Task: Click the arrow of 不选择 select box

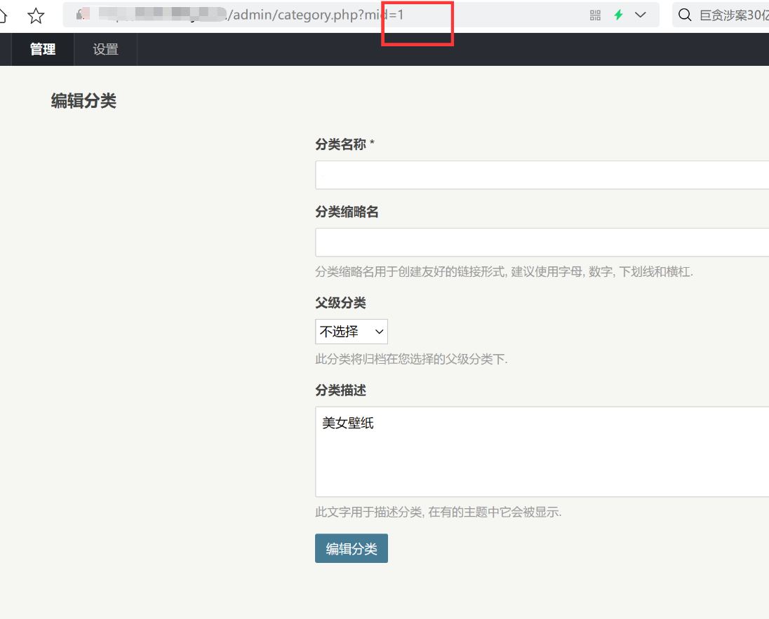Action: 379,332
